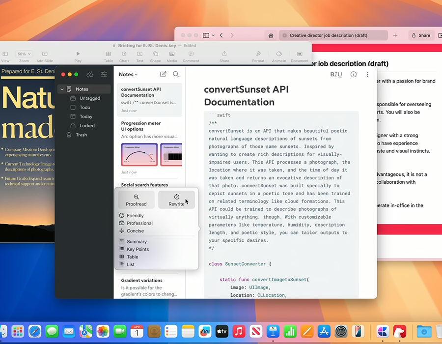Image resolution: width=442 pixels, height=344 pixels.
Task: Open Messages from the Dock
Action: (52, 331)
